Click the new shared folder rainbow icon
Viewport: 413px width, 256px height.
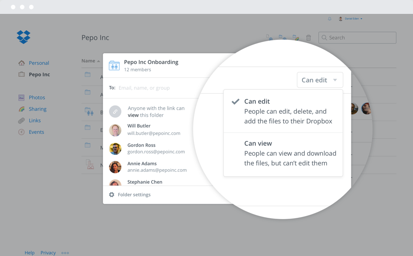[296, 37]
